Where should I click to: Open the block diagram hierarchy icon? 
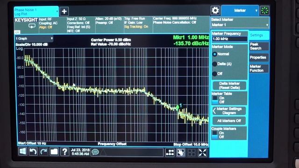click(170, 153)
